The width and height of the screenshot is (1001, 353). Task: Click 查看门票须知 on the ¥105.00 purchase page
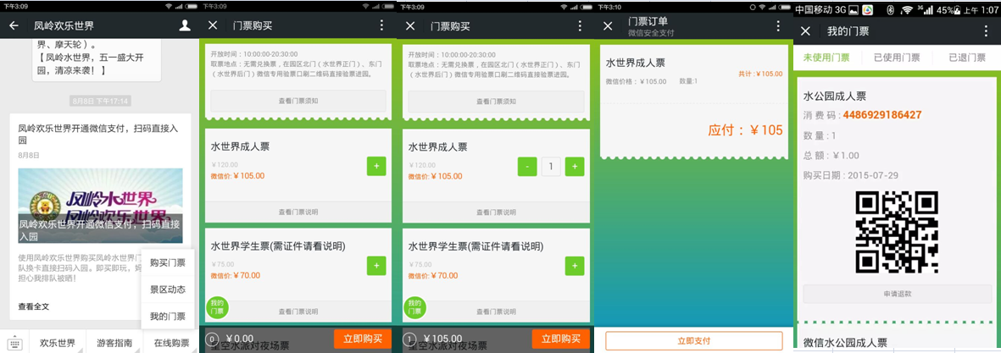point(496,102)
